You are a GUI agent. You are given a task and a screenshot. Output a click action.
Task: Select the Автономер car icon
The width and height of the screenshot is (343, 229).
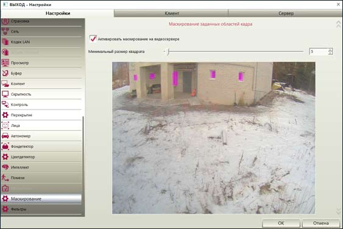coord(5,136)
